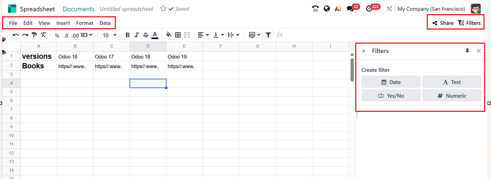The width and height of the screenshot is (491, 179).
Task: Open the table/conditional format dropdown
Action: click(x=255, y=35)
